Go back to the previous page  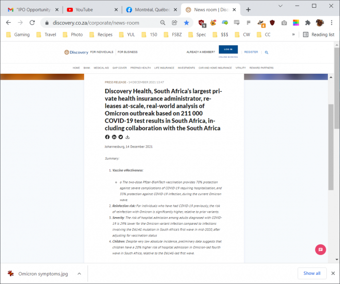[x=8, y=22]
